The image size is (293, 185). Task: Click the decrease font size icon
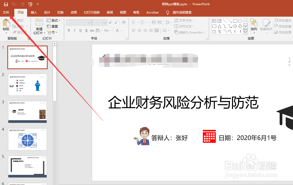[116, 22]
